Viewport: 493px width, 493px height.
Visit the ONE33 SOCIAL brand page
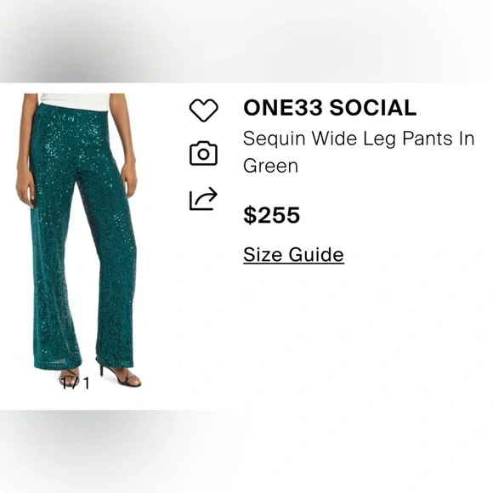coord(330,108)
